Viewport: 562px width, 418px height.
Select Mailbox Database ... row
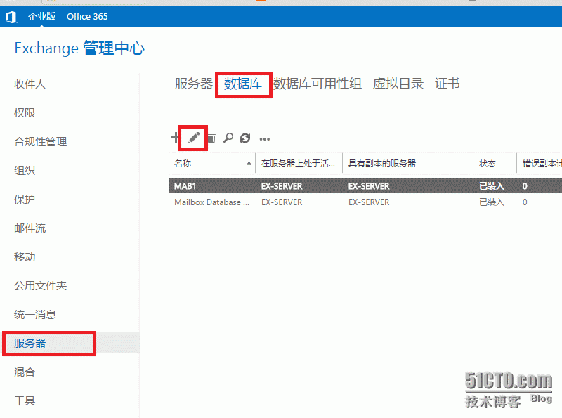365,202
